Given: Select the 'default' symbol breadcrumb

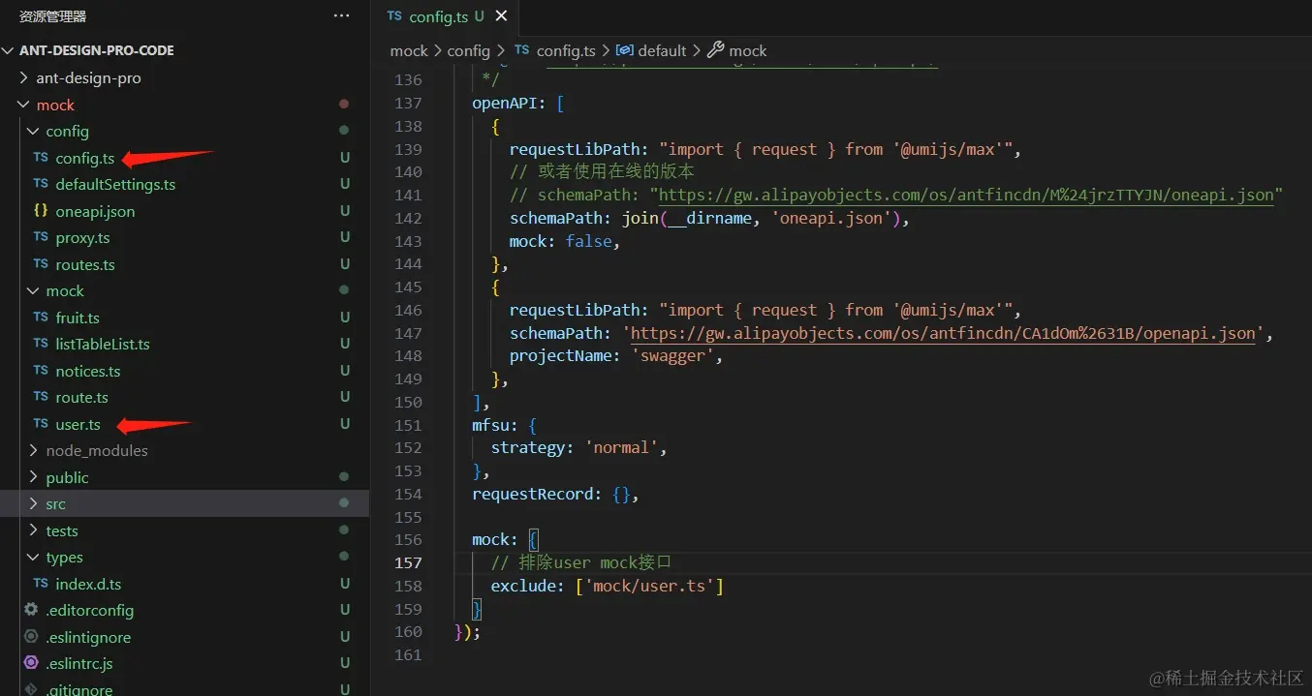Looking at the screenshot, I should (662, 50).
